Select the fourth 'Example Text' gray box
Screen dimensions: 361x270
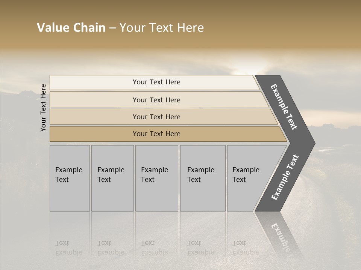pyautogui.click(x=202, y=178)
